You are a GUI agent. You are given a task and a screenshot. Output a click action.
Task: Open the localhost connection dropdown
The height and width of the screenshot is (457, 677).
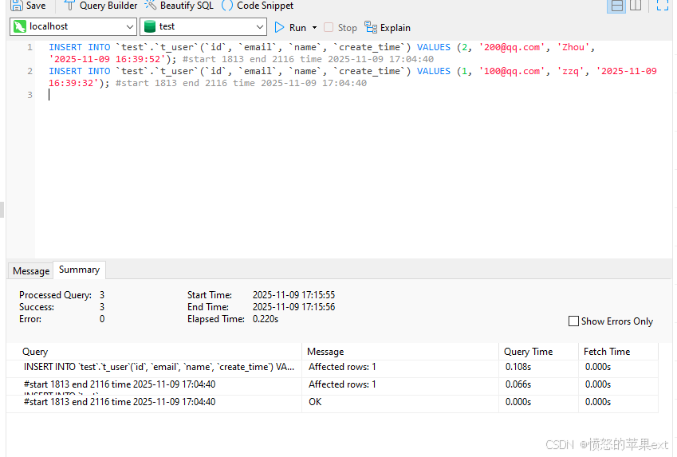click(73, 27)
